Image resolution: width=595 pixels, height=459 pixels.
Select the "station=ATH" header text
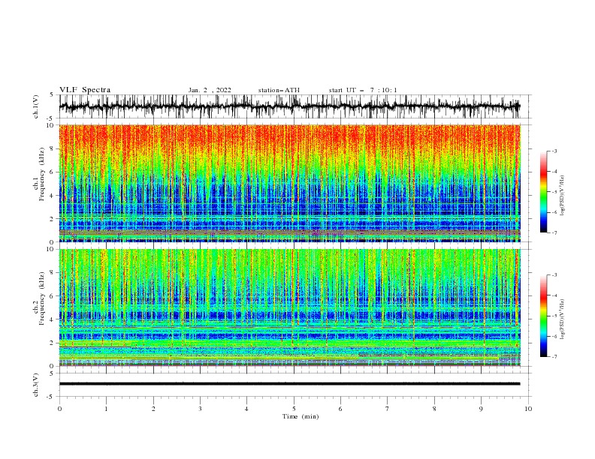point(279,90)
